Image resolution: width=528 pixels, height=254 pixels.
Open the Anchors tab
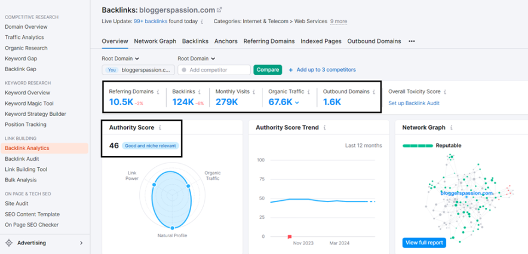[226, 41]
